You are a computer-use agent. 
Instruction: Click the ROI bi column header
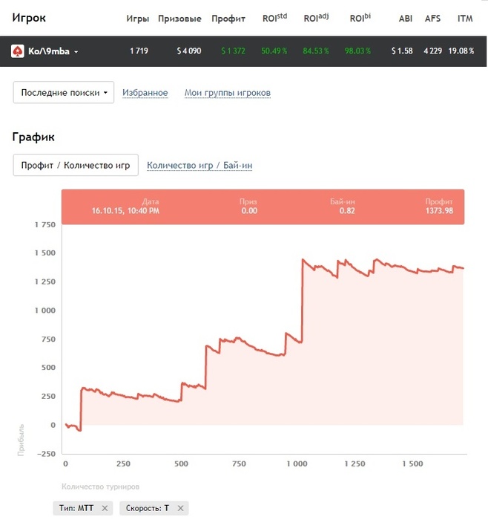click(360, 18)
